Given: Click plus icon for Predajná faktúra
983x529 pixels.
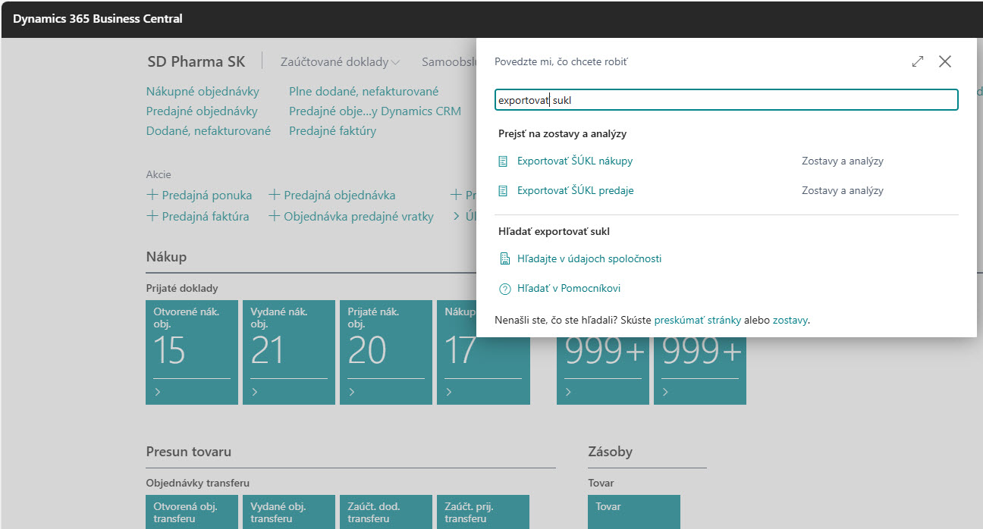Looking at the screenshot, I should [152, 217].
